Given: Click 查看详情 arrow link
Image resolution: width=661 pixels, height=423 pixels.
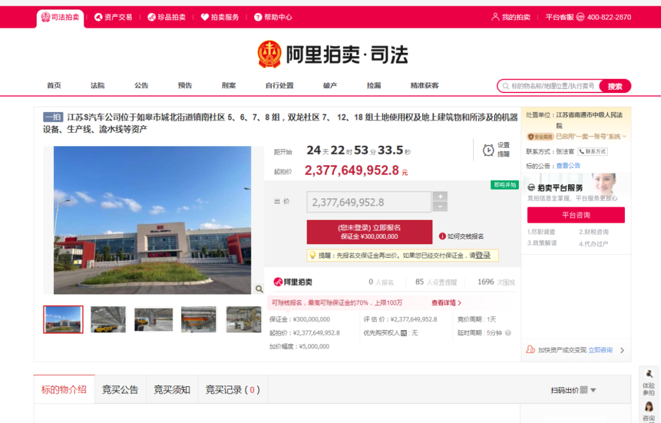Looking at the screenshot, I should [446, 303].
